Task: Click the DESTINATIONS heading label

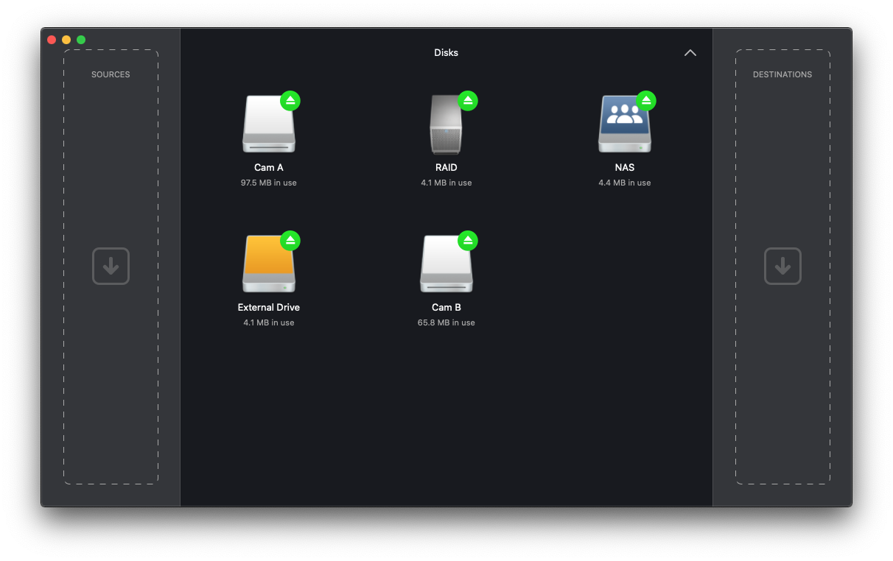Action: pyautogui.click(x=782, y=74)
